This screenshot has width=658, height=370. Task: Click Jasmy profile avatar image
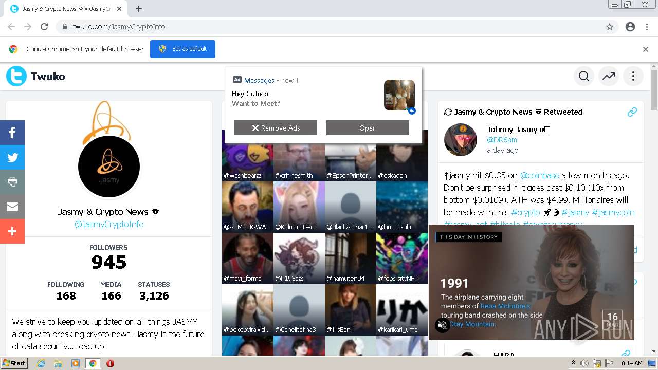point(109,166)
